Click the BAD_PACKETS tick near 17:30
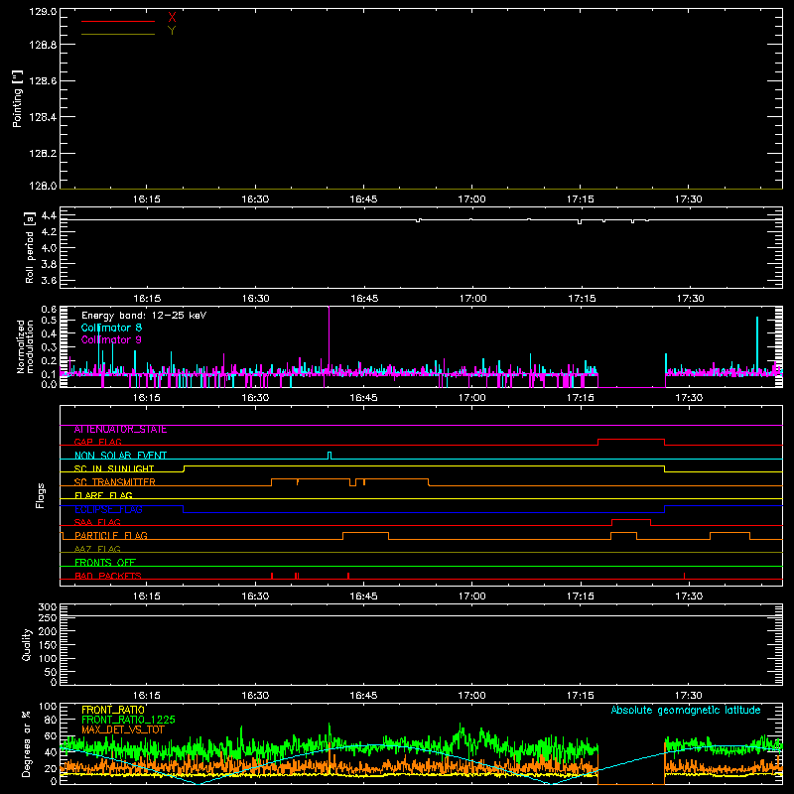 pyautogui.click(x=685, y=576)
